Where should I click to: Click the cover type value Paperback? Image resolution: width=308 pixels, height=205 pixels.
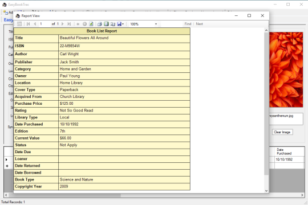click(69, 89)
